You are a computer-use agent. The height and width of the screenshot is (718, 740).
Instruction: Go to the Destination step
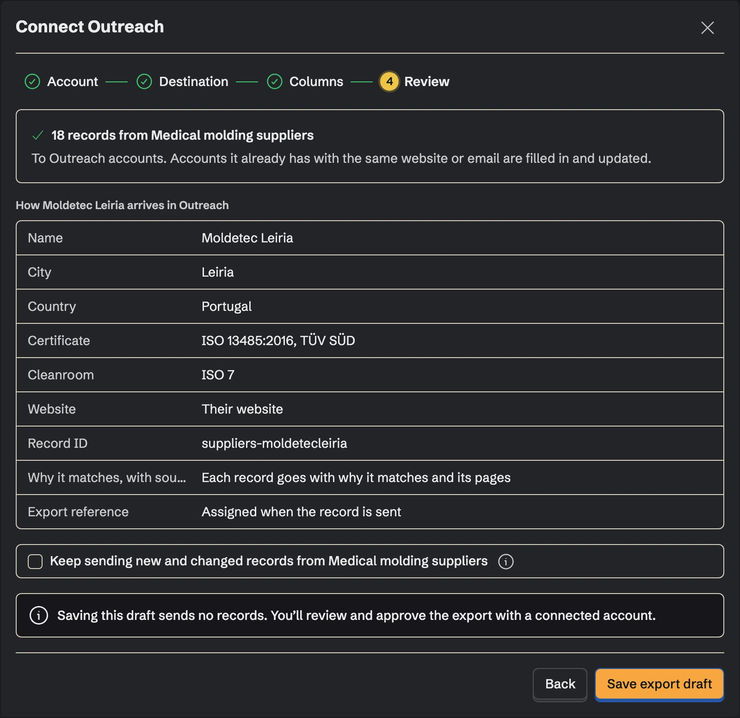[x=194, y=81]
